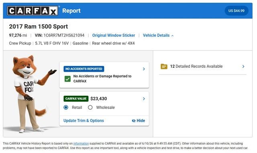Click No Accidents or Damage Reported text
The image size is (257, 153).
[x=102, y=79]
